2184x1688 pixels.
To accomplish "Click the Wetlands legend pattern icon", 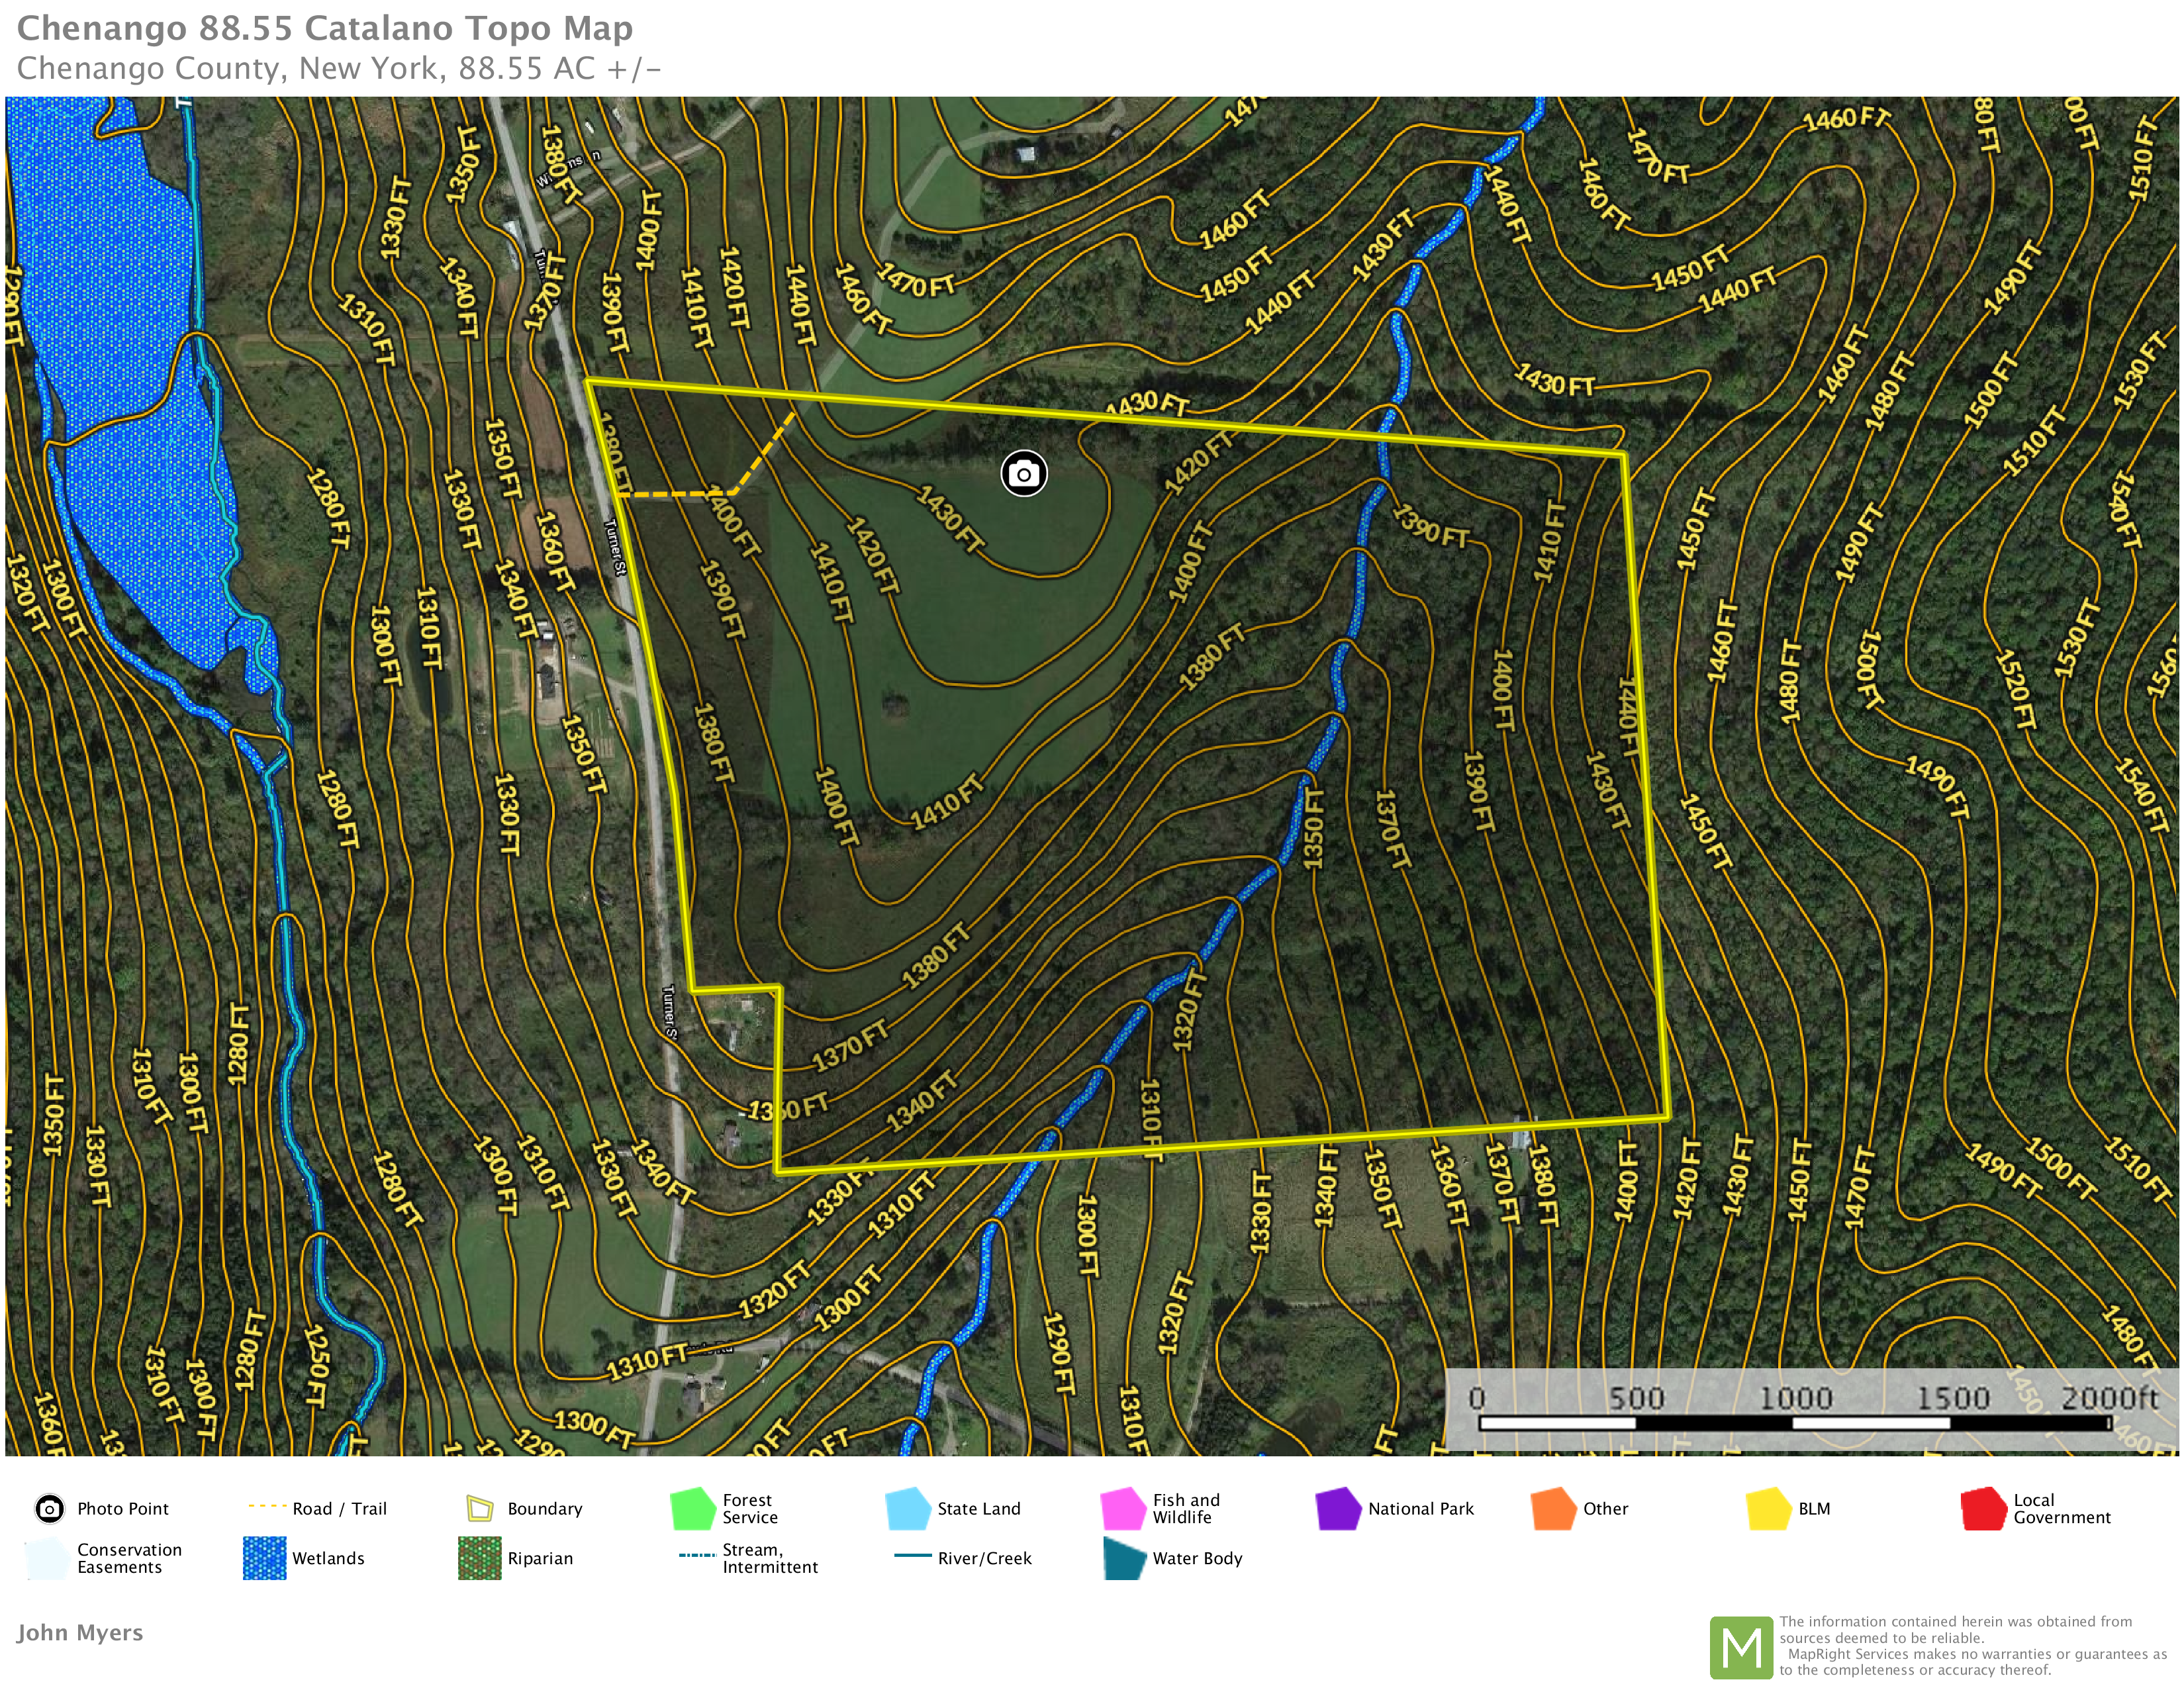I will point(264,1558).
